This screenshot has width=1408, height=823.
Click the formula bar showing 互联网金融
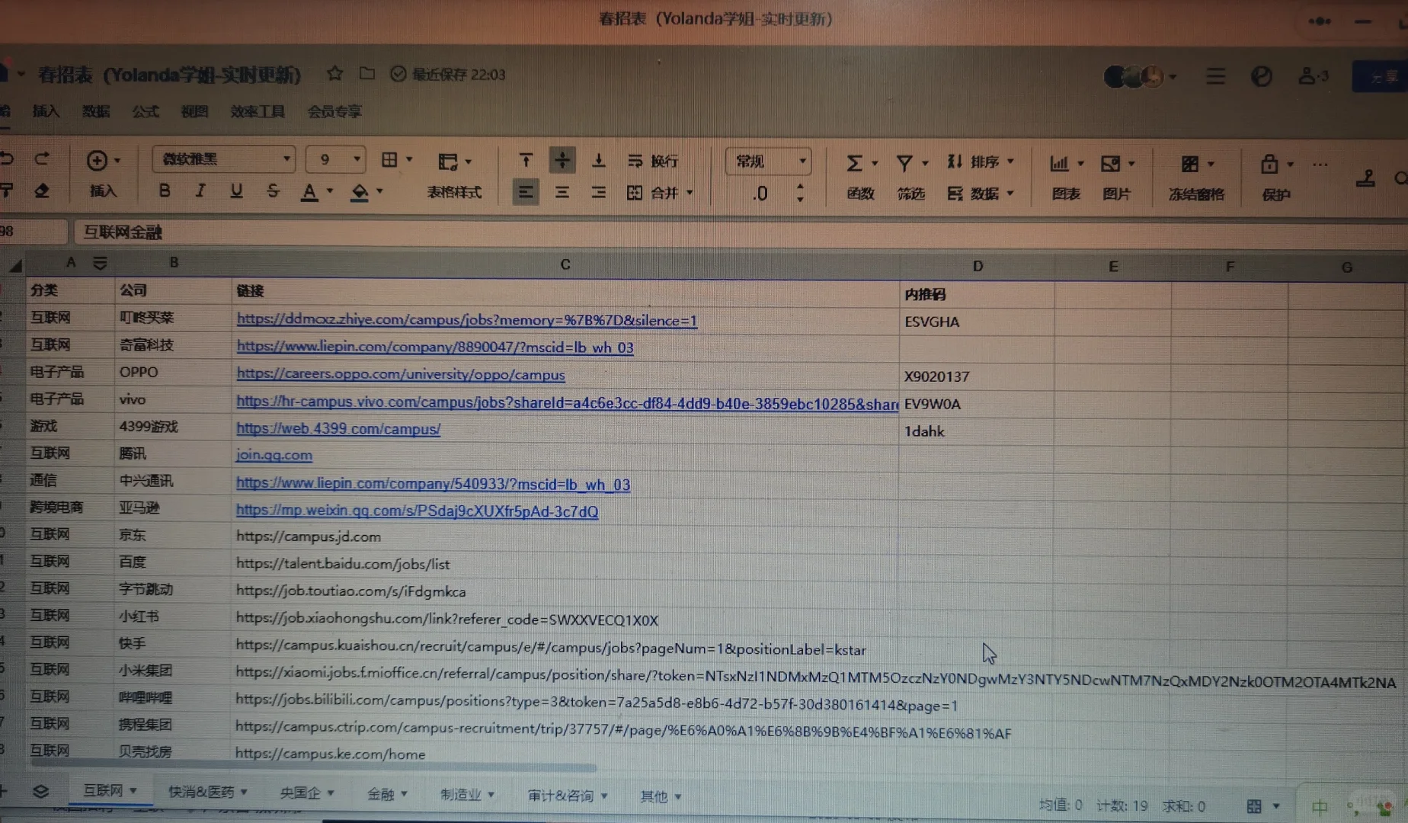(x=739, y=232)
